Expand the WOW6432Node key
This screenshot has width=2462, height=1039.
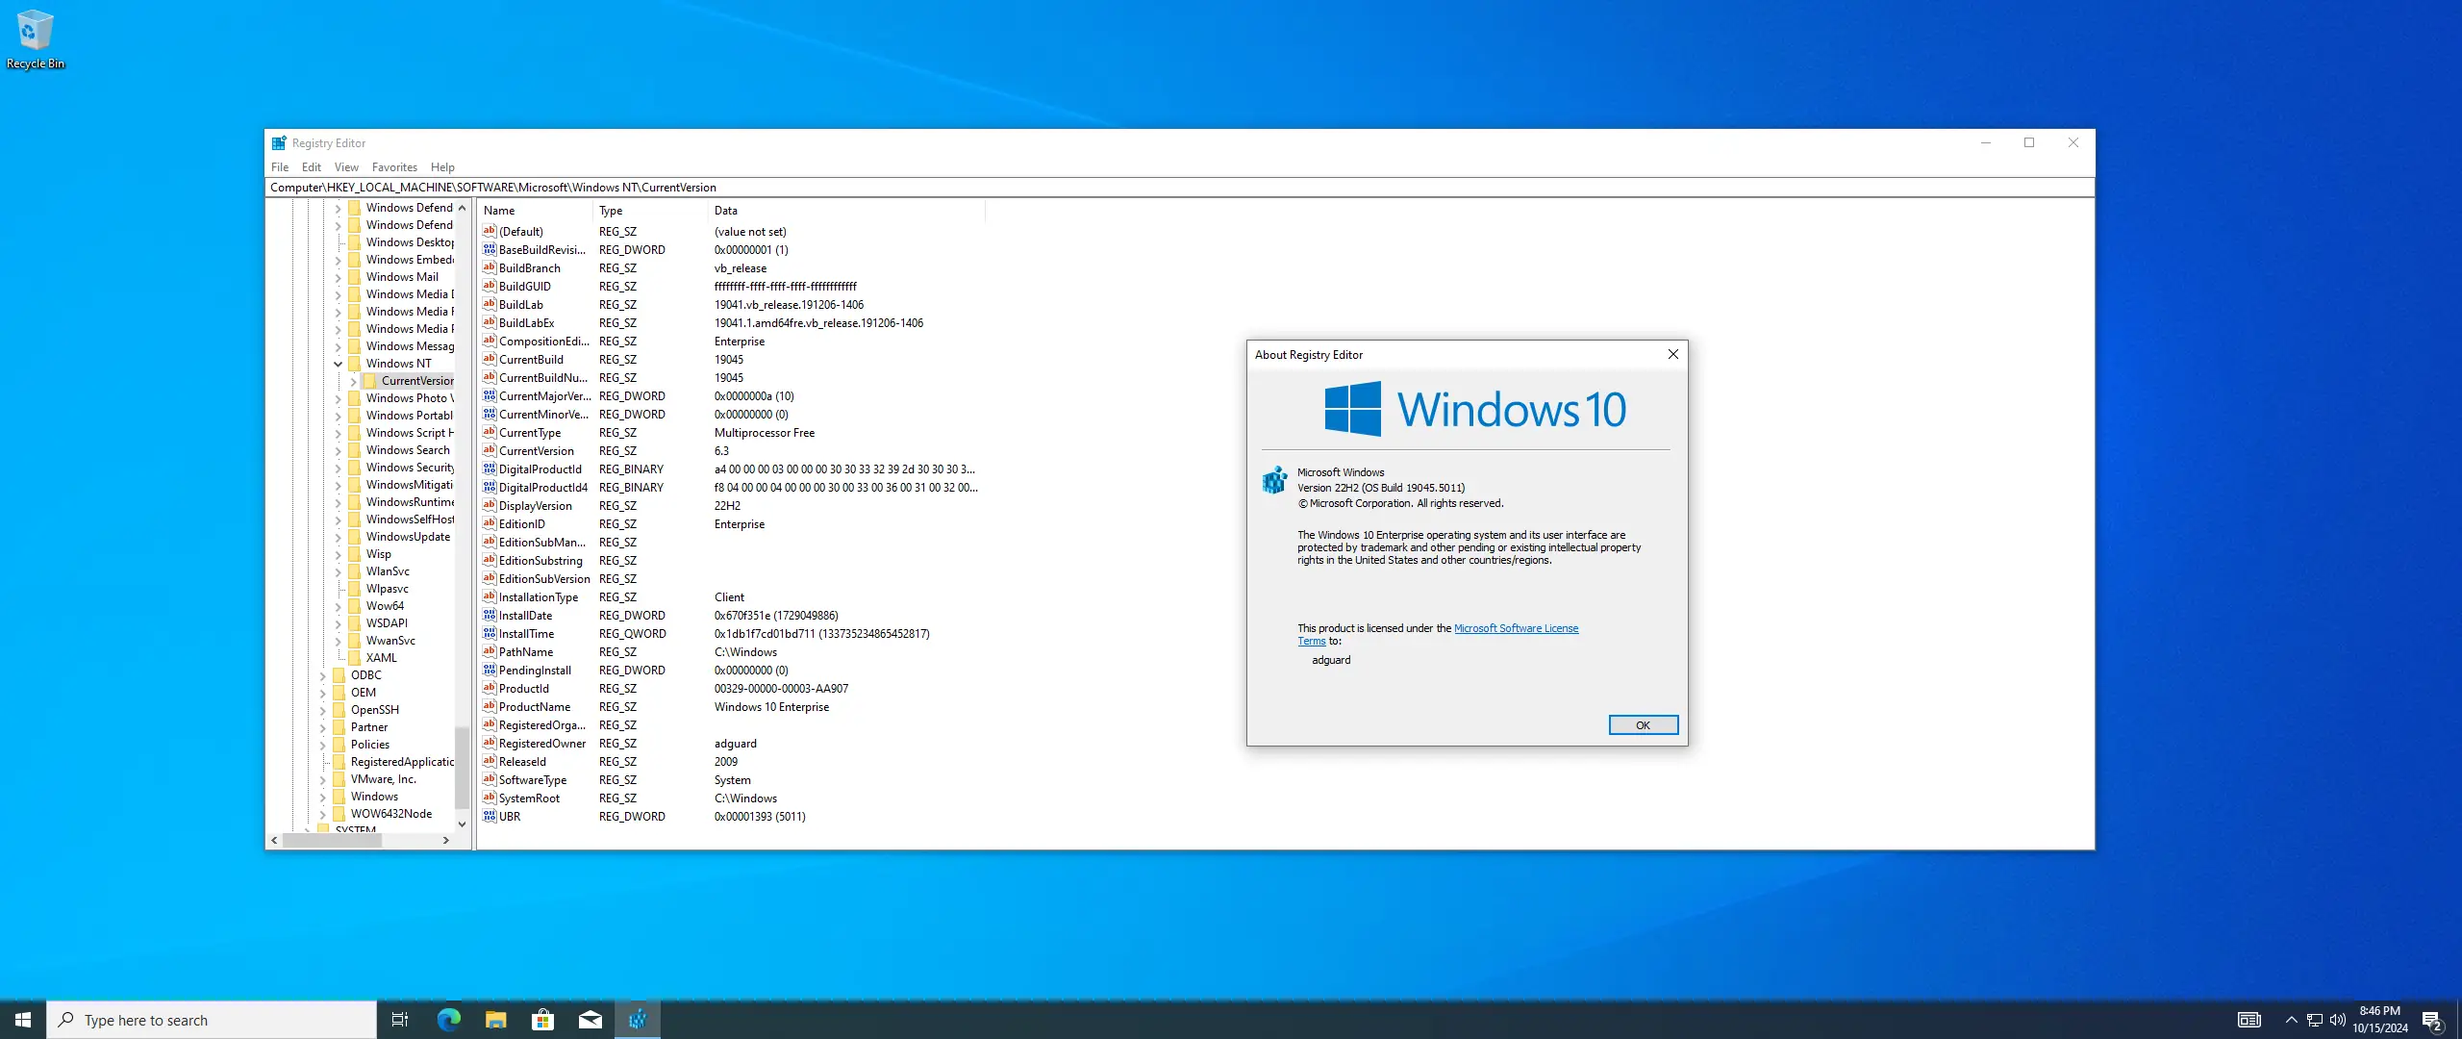(x=322, y=814)
